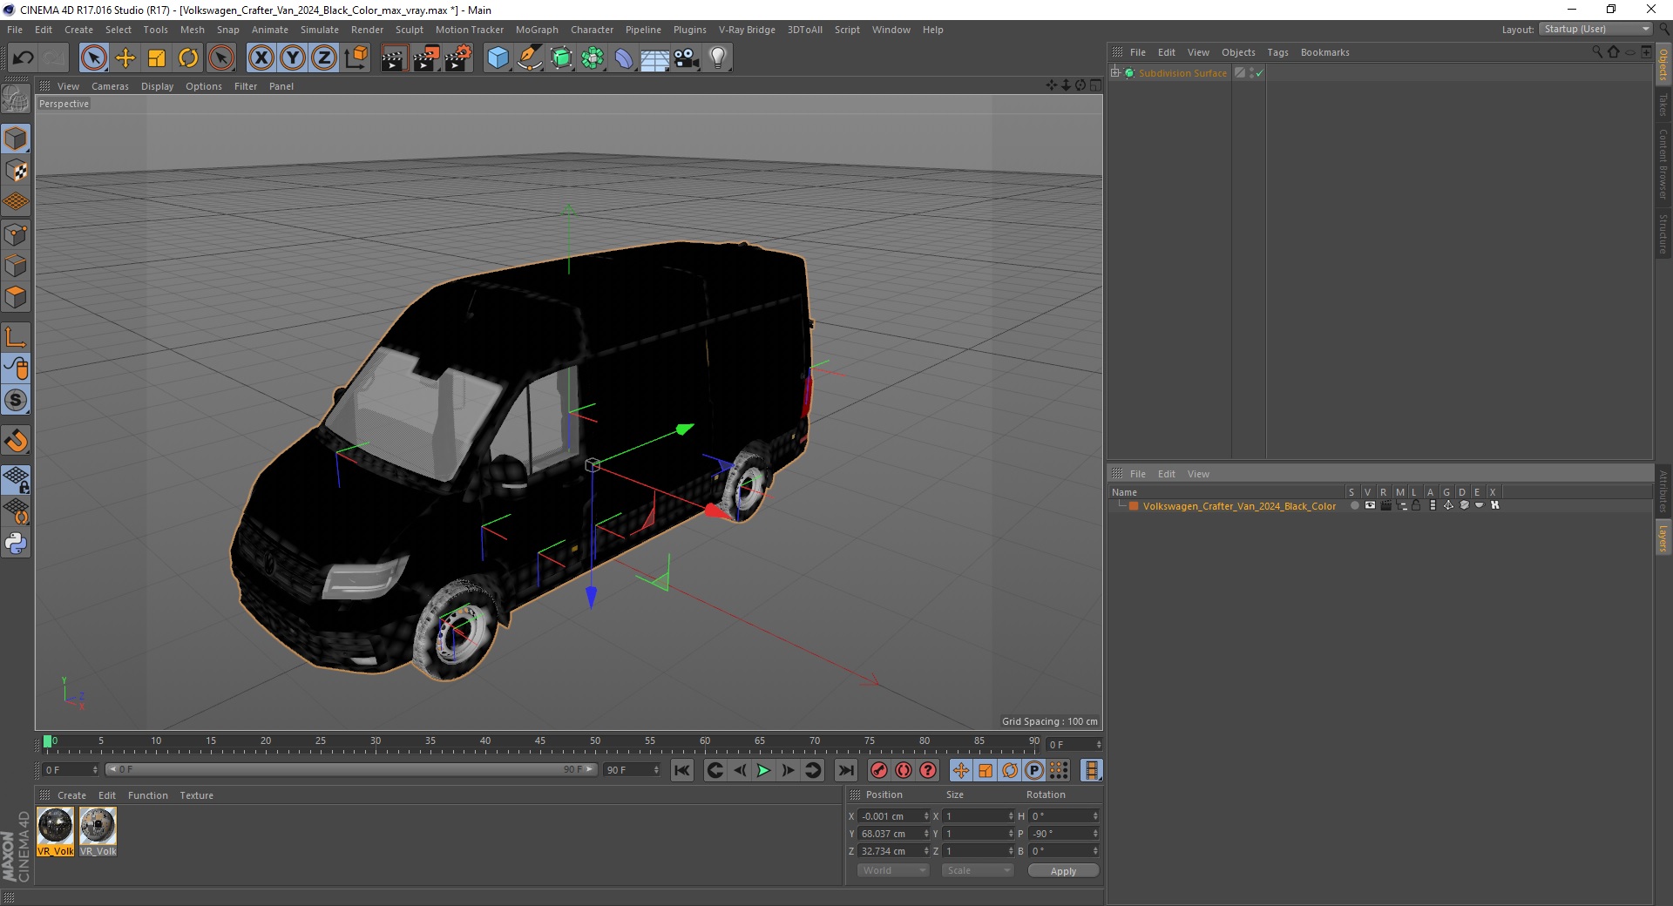Screen dimensions: 1673x906
Task: Click the Undo arrow icon
Action: click(24, 58)
